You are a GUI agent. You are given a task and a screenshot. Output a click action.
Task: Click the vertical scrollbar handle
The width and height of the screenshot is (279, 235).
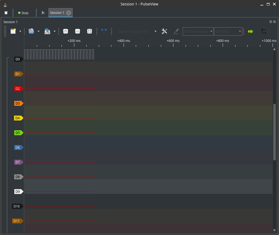(274, 132)
